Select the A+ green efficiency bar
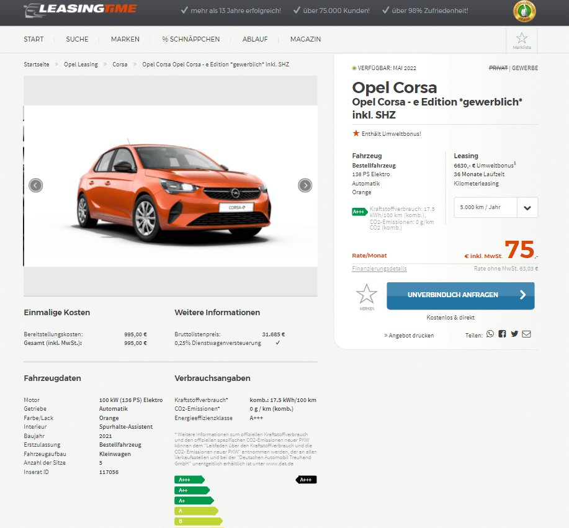The width and height of the screenshot is (569, 528). click(194, 501)
